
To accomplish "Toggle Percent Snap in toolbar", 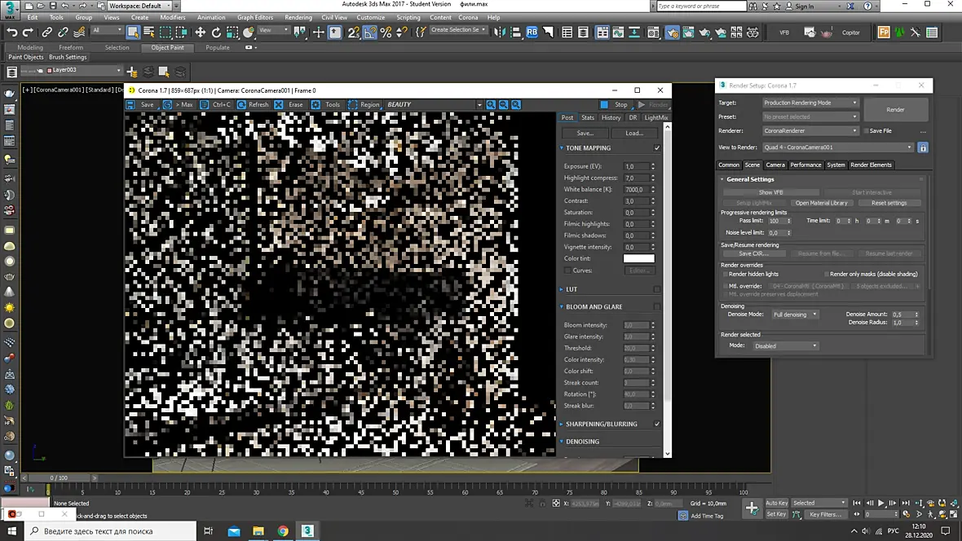I will coord(386,32).
